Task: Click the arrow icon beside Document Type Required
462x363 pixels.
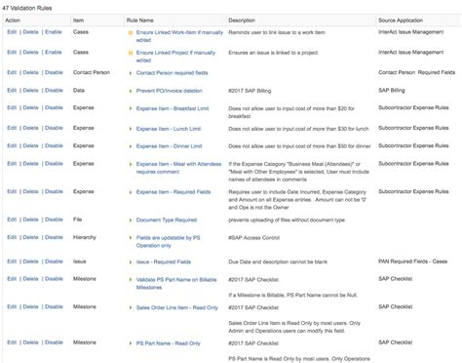Action: click(x=131, y=221)
